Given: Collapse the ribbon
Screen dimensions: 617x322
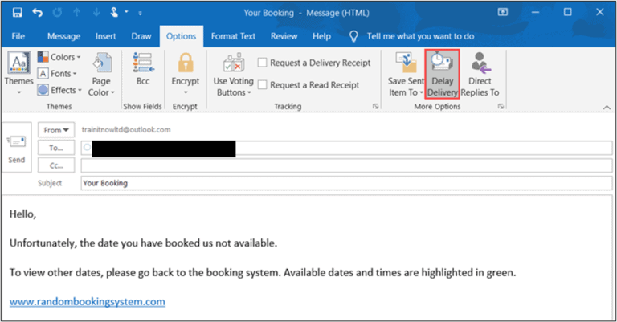Looking at the screenshot, I should [x=607, y=107].
